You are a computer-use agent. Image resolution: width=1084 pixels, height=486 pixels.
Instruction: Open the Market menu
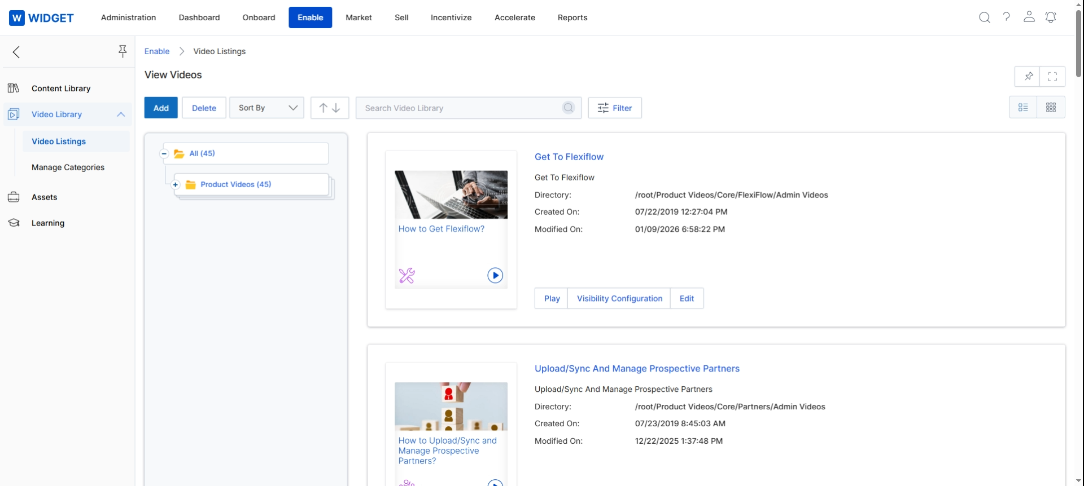click(x=359, y=17)
